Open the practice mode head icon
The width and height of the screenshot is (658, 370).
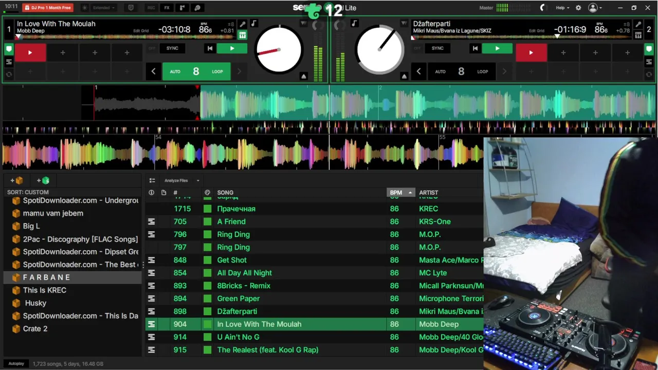(197, 8)
